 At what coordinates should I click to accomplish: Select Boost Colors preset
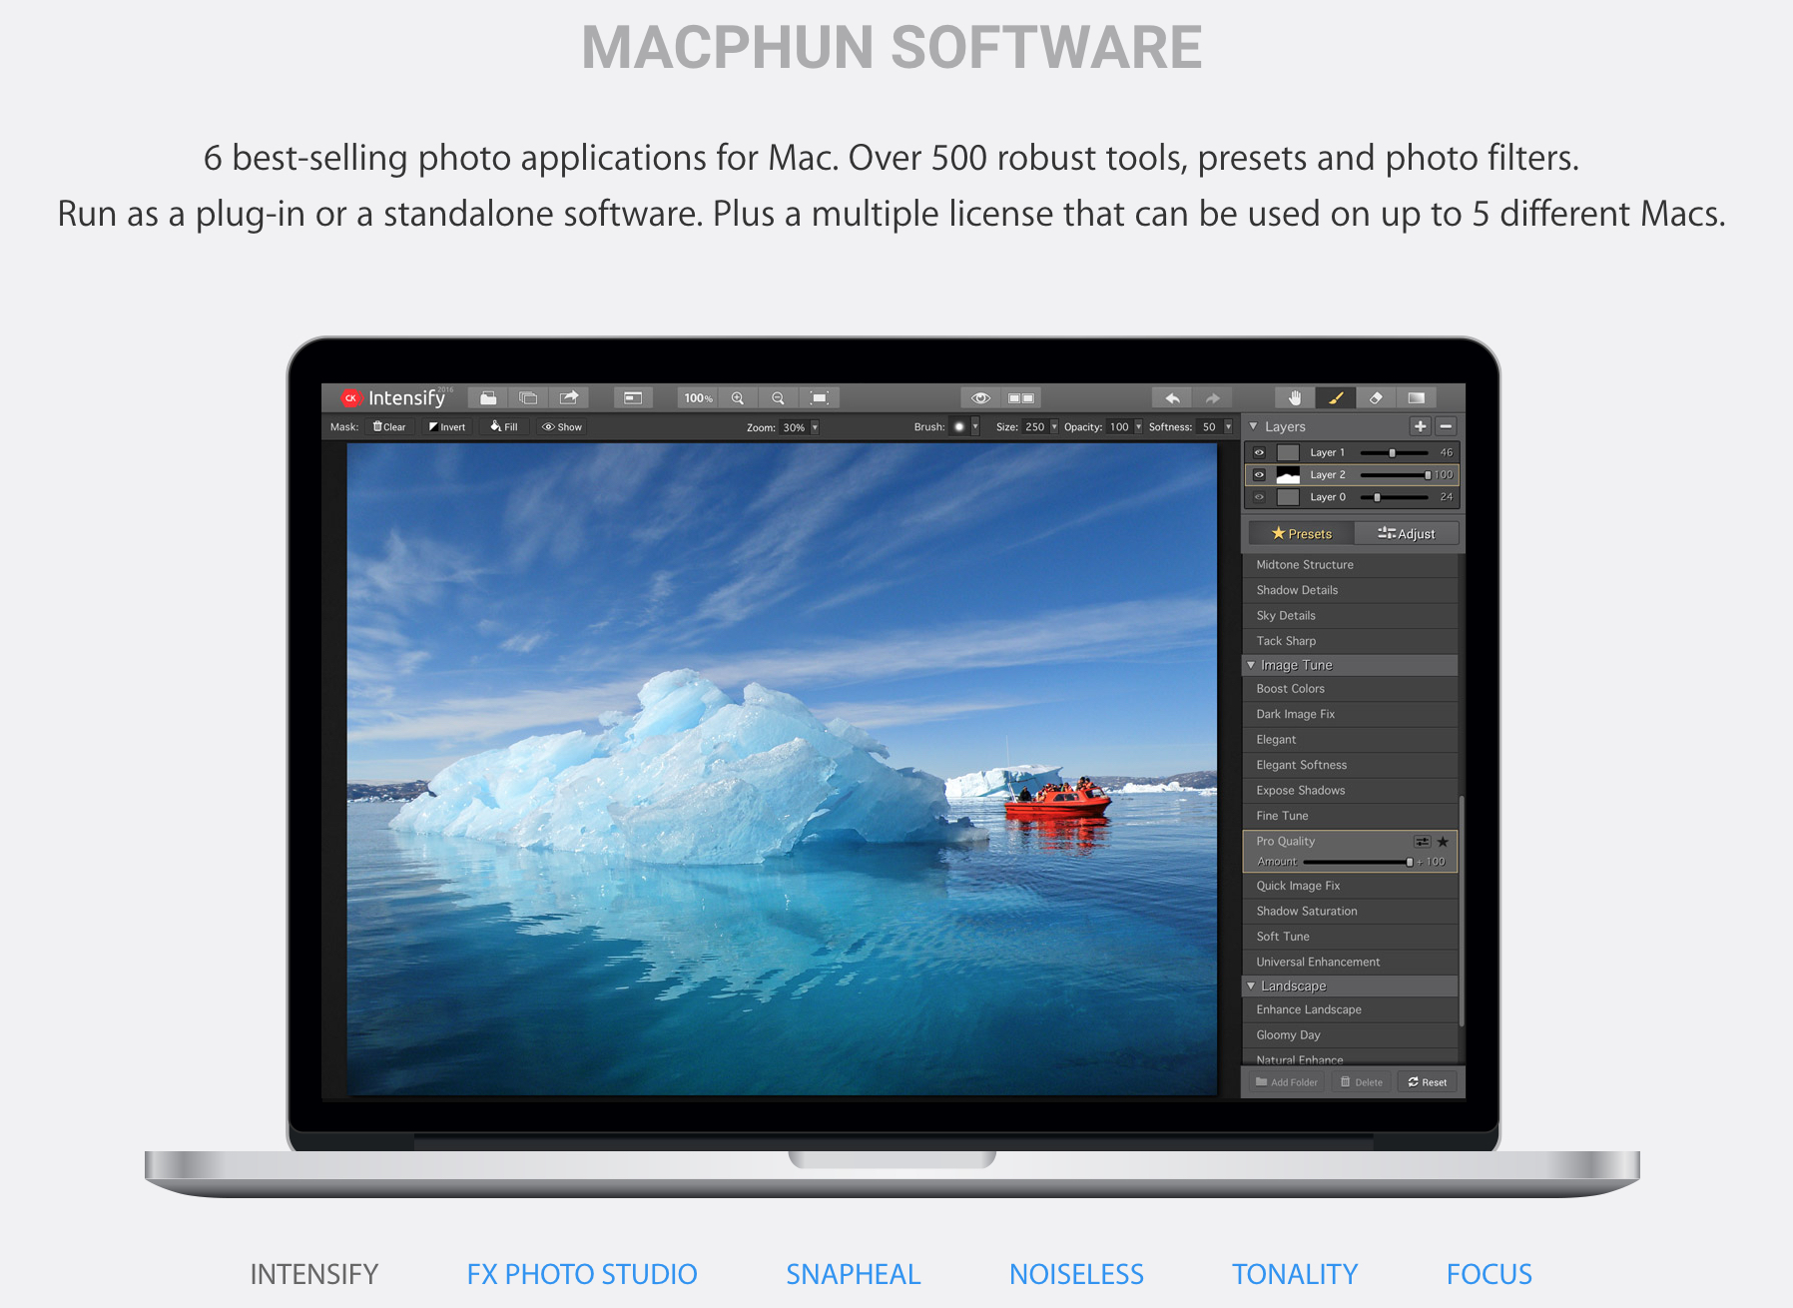click(1350, 689)
